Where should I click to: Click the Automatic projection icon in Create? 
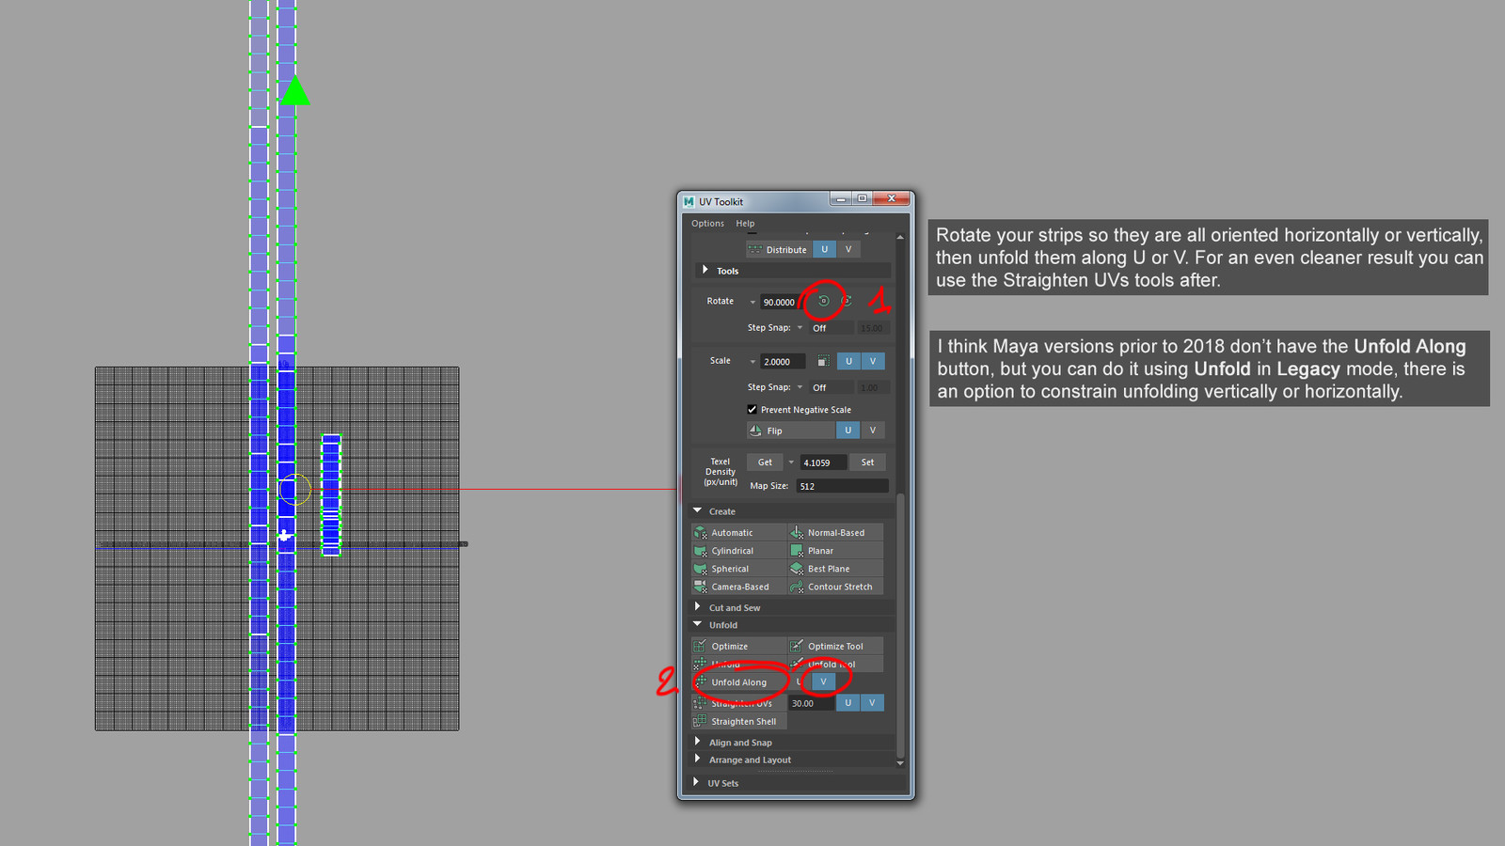pos(700,532)
